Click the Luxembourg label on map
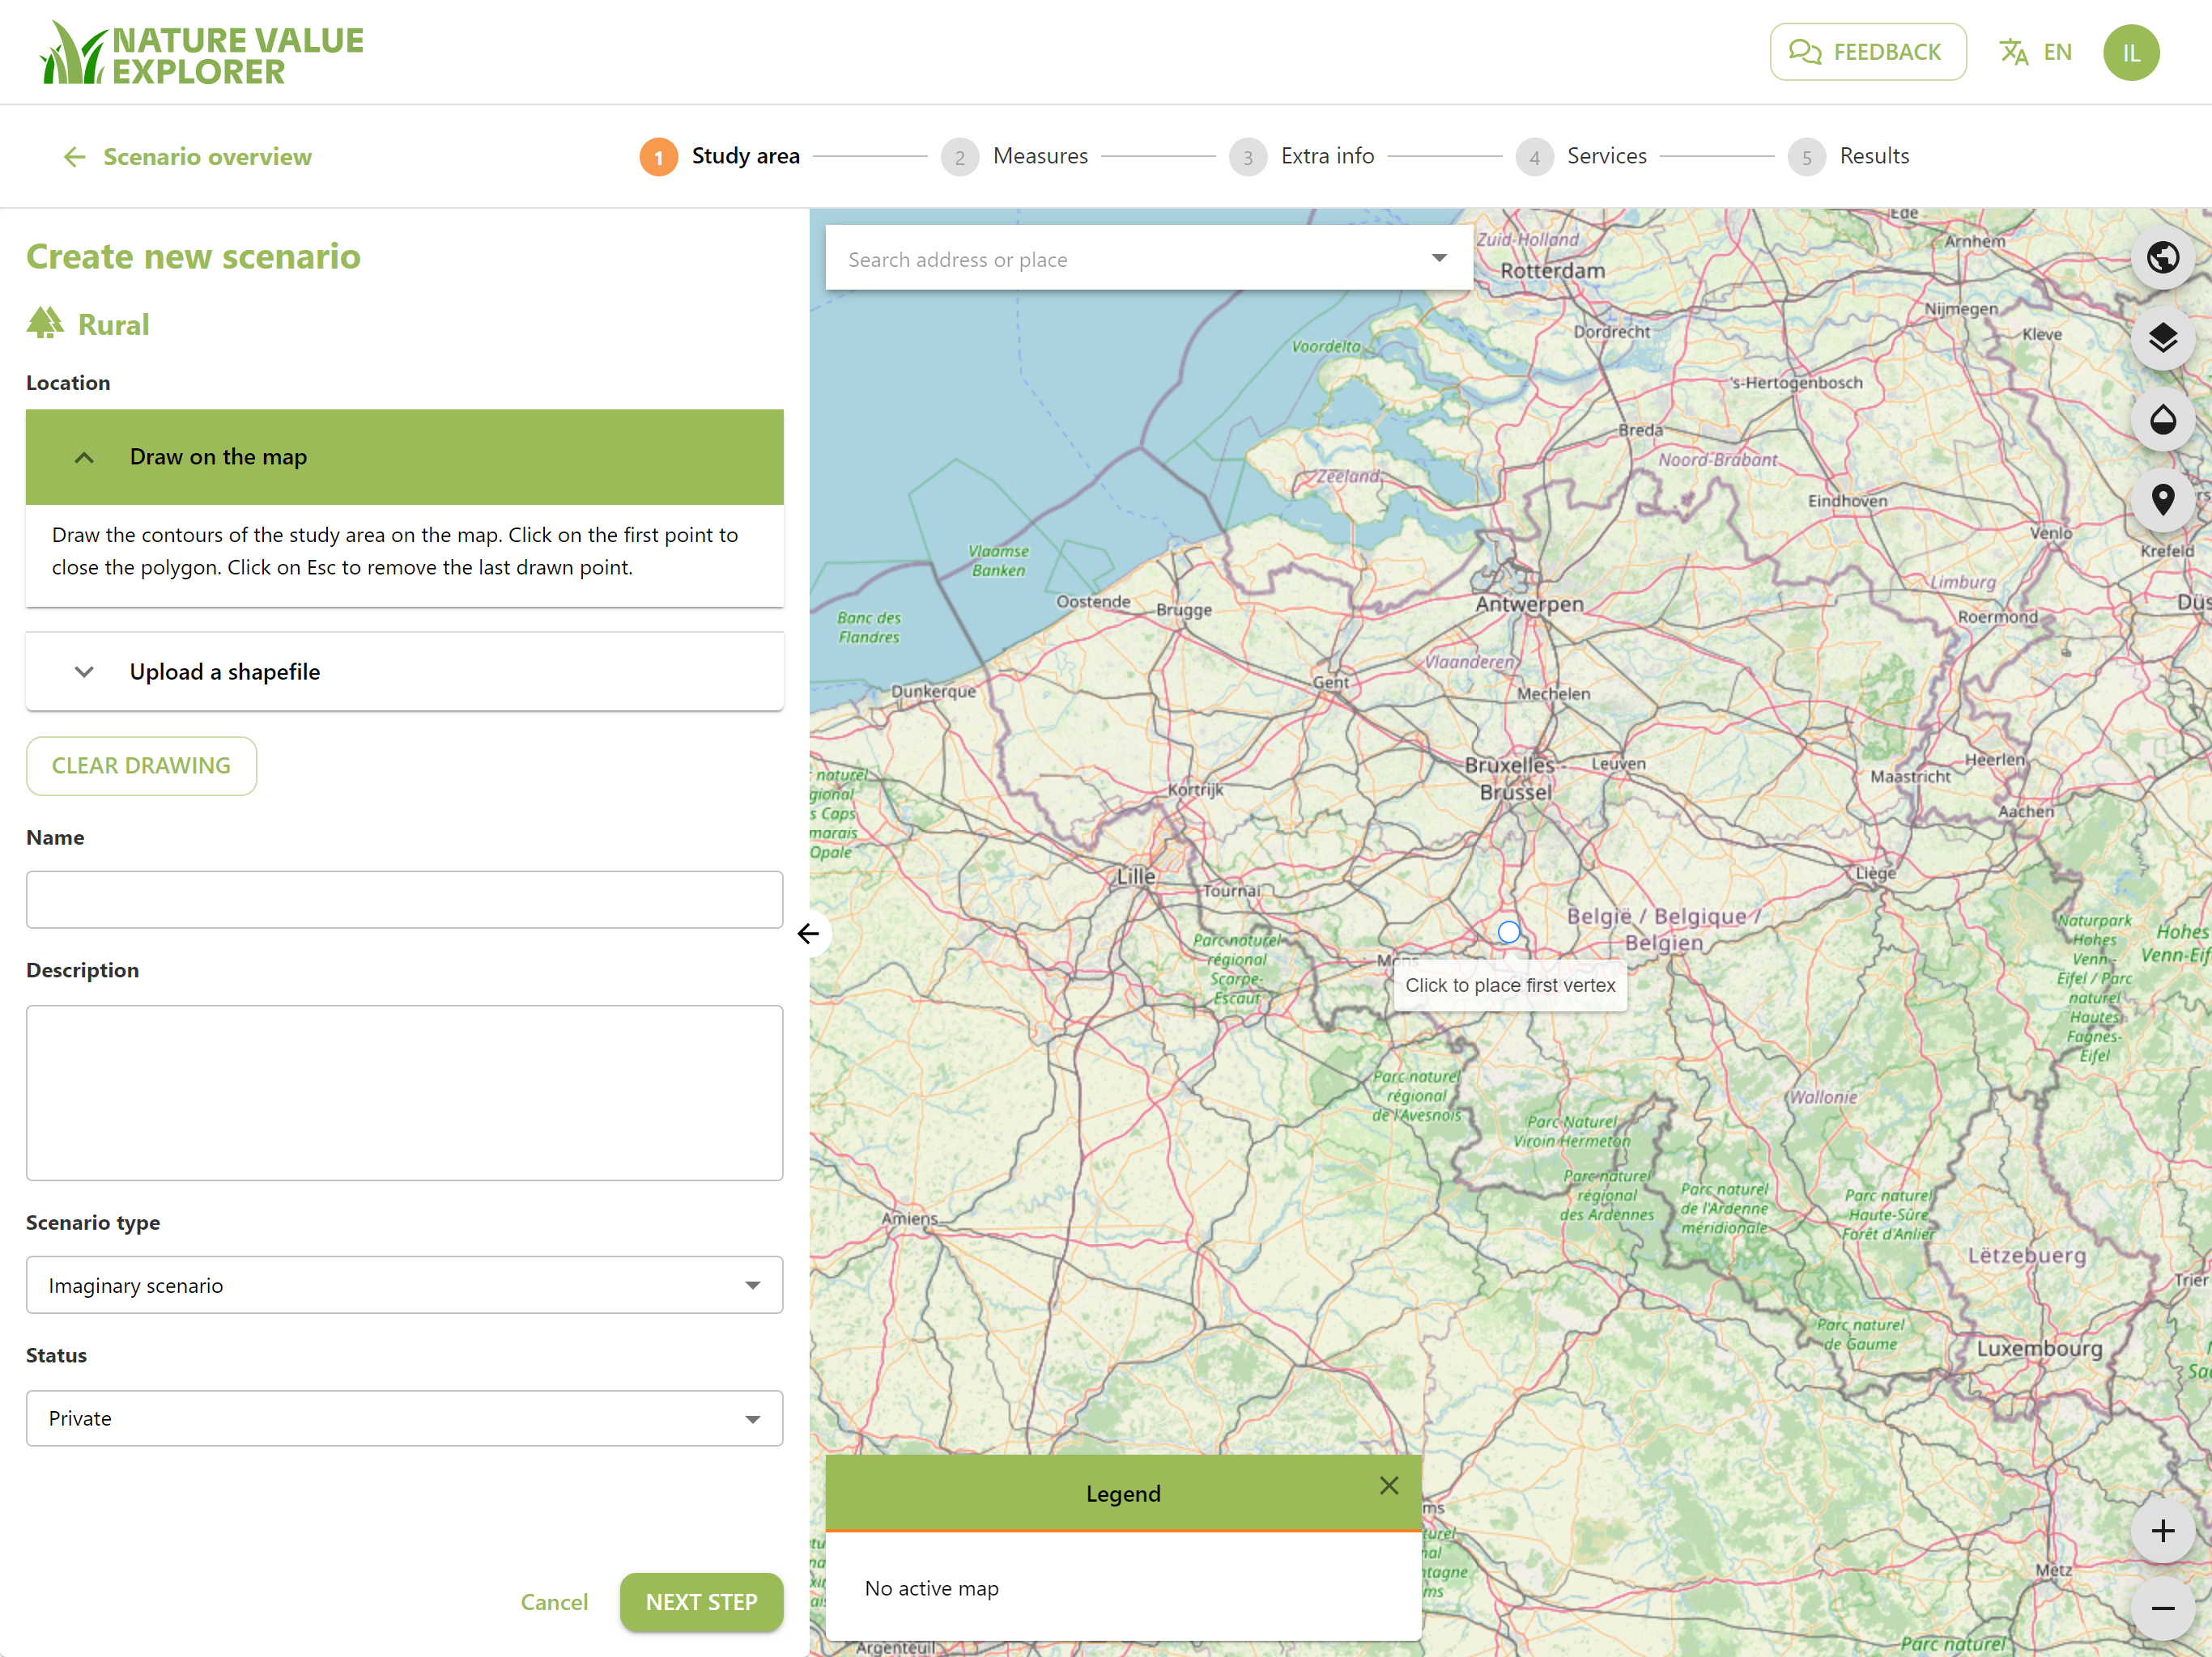The image size is (2212, 1657). click(2039, 1348)
